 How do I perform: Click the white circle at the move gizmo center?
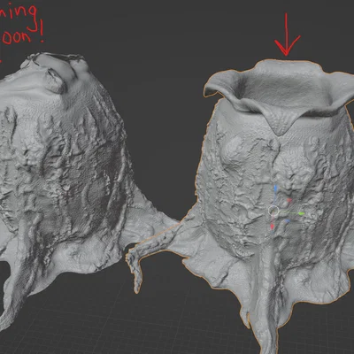(273, 211)
